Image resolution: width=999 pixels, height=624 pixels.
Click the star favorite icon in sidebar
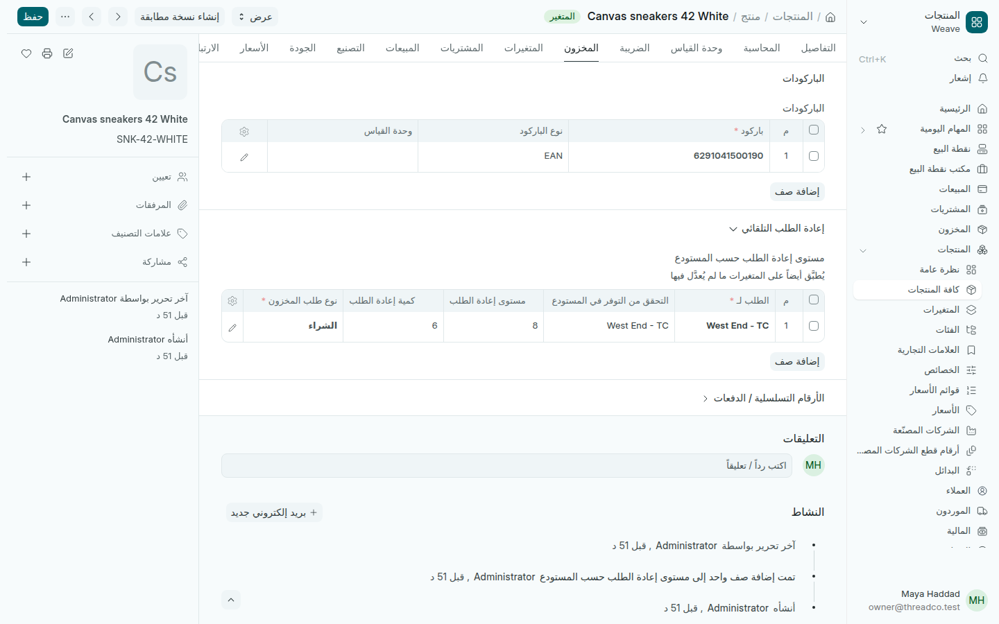882,129
